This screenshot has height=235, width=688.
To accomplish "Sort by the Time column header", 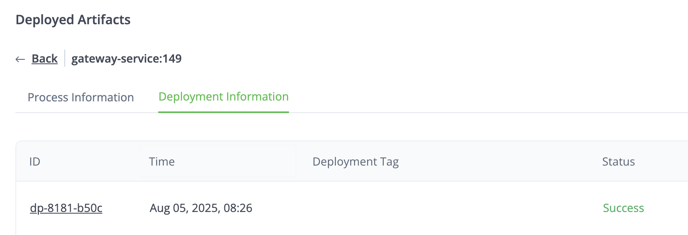I will (162, 162).
